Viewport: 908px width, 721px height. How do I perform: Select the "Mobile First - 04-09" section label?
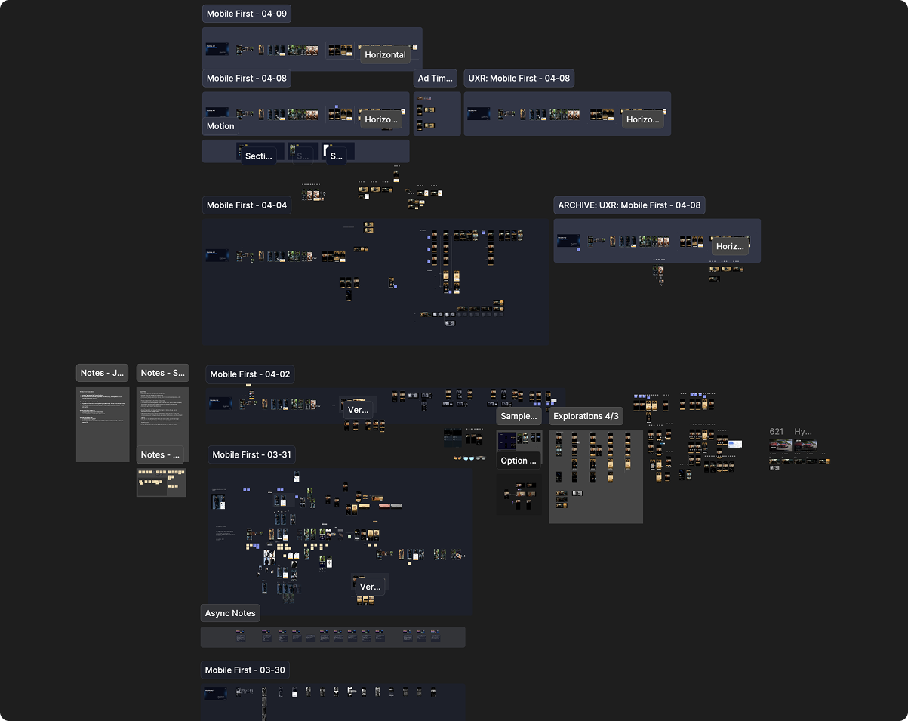point(246,13)
